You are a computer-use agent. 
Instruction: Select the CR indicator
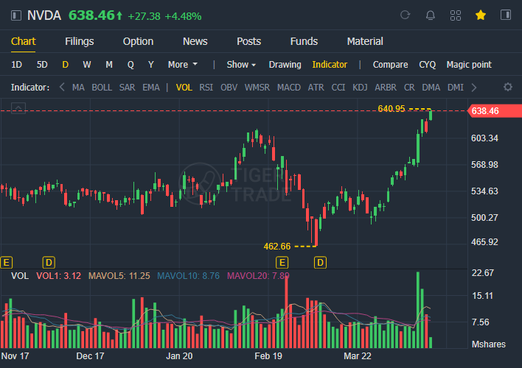pyautogui.click(x=409, y=88)
